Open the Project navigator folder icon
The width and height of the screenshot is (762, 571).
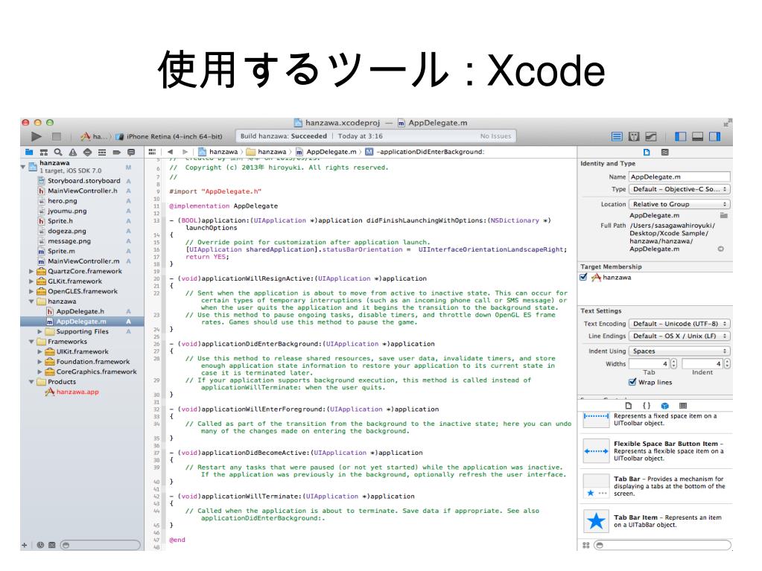click(x=29, y=152)
